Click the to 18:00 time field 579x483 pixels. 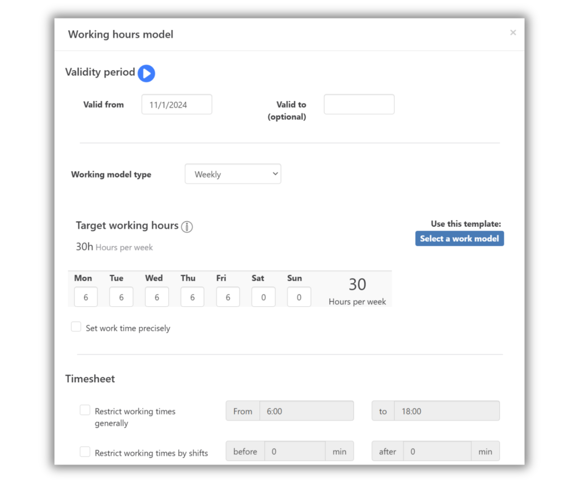pyautogui.click(x=447, y=411)
